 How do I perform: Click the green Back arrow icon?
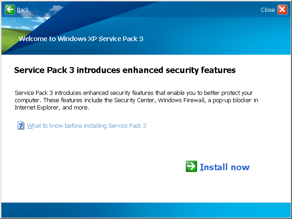(x=10, y=10)
